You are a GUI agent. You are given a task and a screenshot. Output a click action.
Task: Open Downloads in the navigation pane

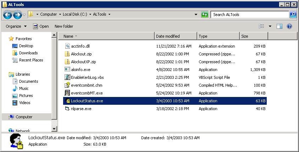(x=25, y=53)
